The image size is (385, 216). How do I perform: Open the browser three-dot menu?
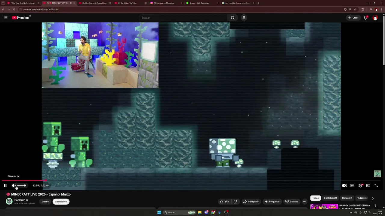click(381, 9)
